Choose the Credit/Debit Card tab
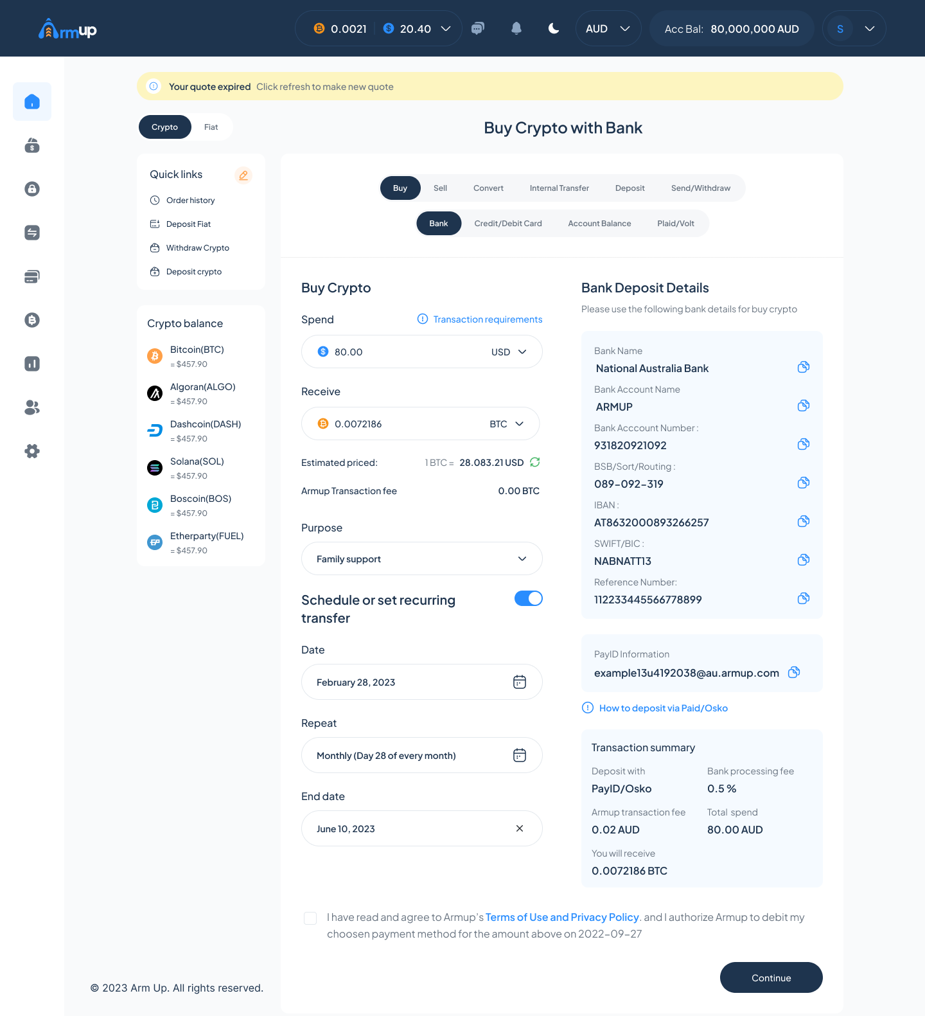925x1016 pixels. click(x=508, y=223)
